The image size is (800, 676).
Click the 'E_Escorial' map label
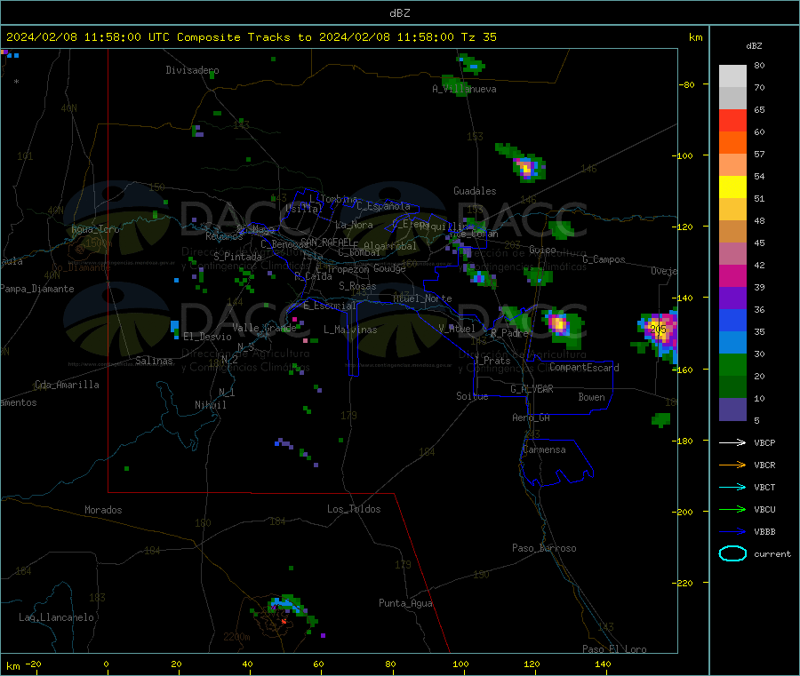pyautogui.click(x=329, y=306)
